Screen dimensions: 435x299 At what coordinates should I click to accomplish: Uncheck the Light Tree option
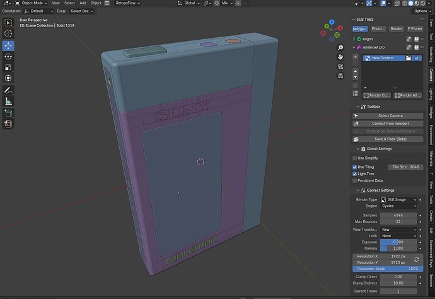pos(354,174)
